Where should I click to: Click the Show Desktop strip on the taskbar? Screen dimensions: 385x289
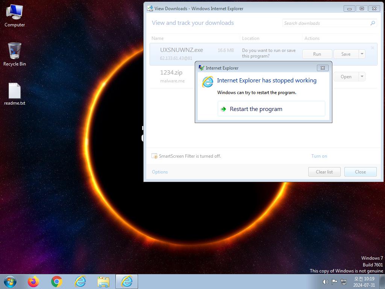tap(382, 281)
